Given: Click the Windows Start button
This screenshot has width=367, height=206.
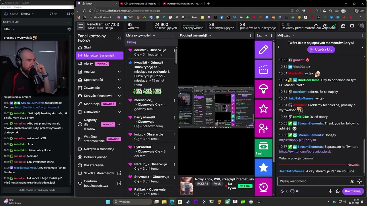Looking at the screenshot, I should [108, 202].
